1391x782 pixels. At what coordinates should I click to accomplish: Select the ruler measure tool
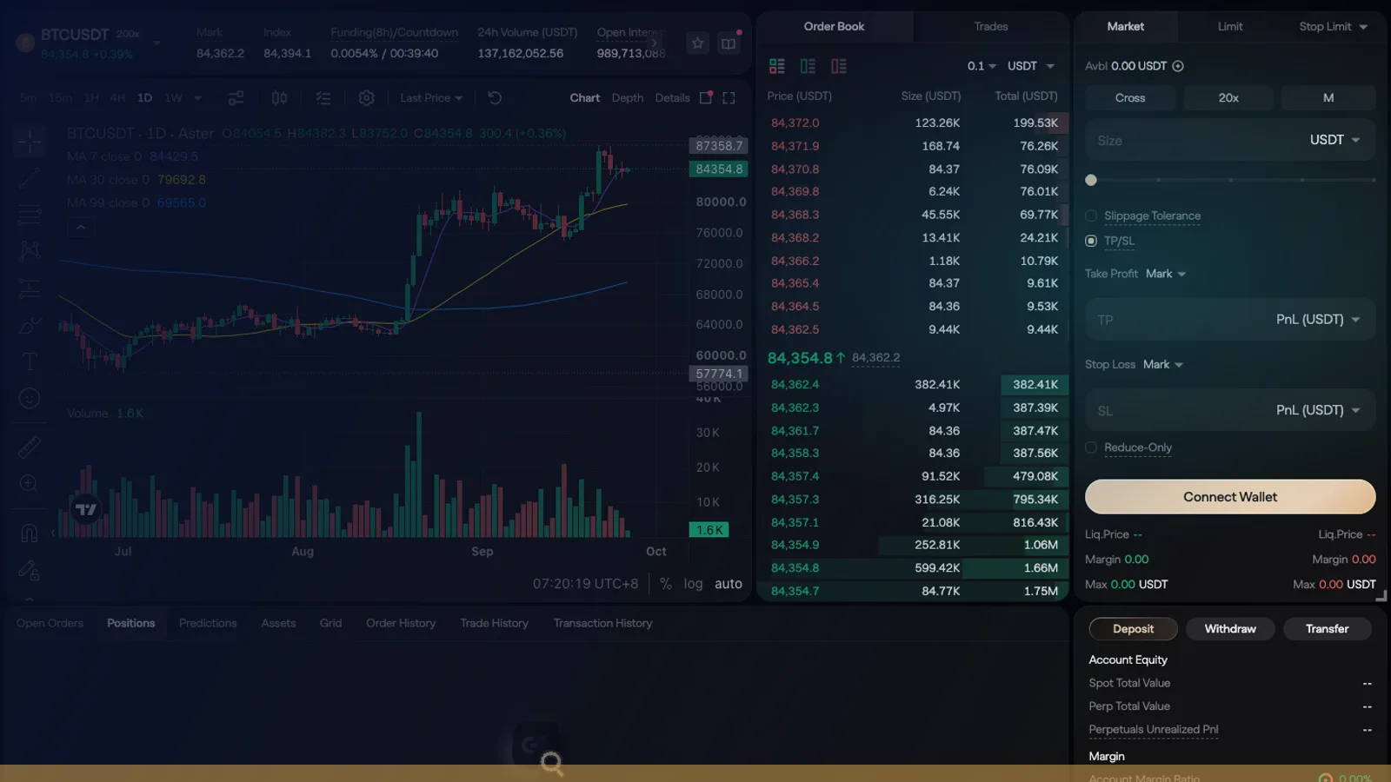[x=30, y=447]
